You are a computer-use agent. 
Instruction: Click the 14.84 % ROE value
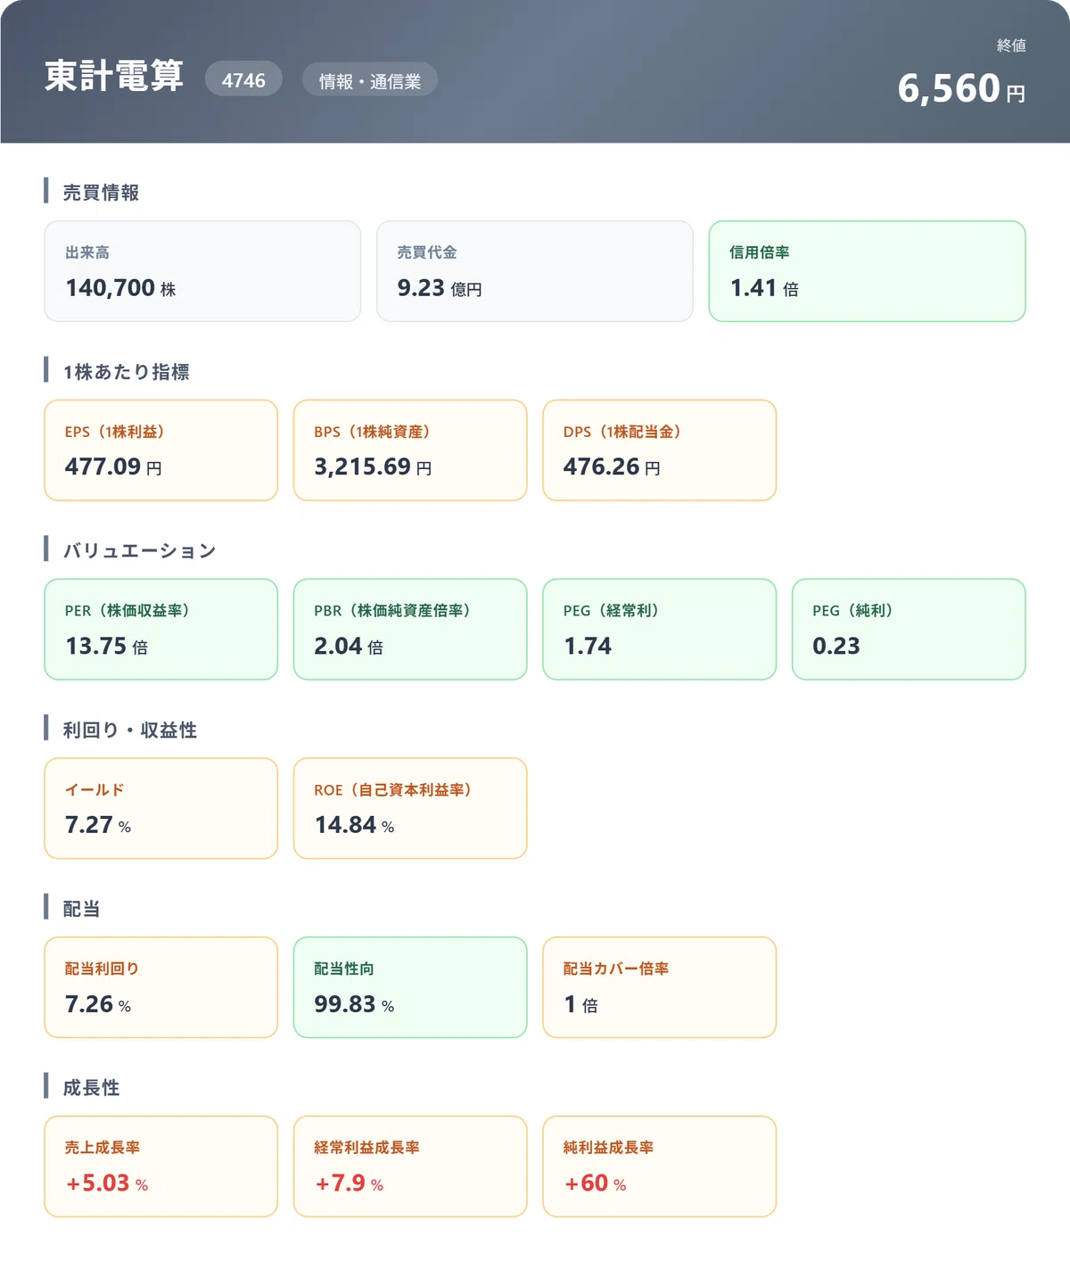tap(354, 825)
